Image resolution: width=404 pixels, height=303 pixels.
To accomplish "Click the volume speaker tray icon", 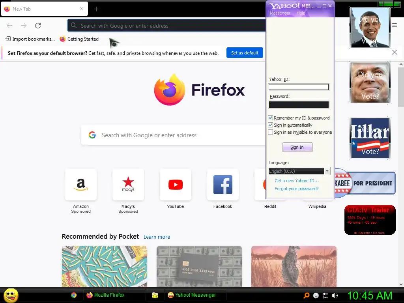I will click(x=335, y=296).
